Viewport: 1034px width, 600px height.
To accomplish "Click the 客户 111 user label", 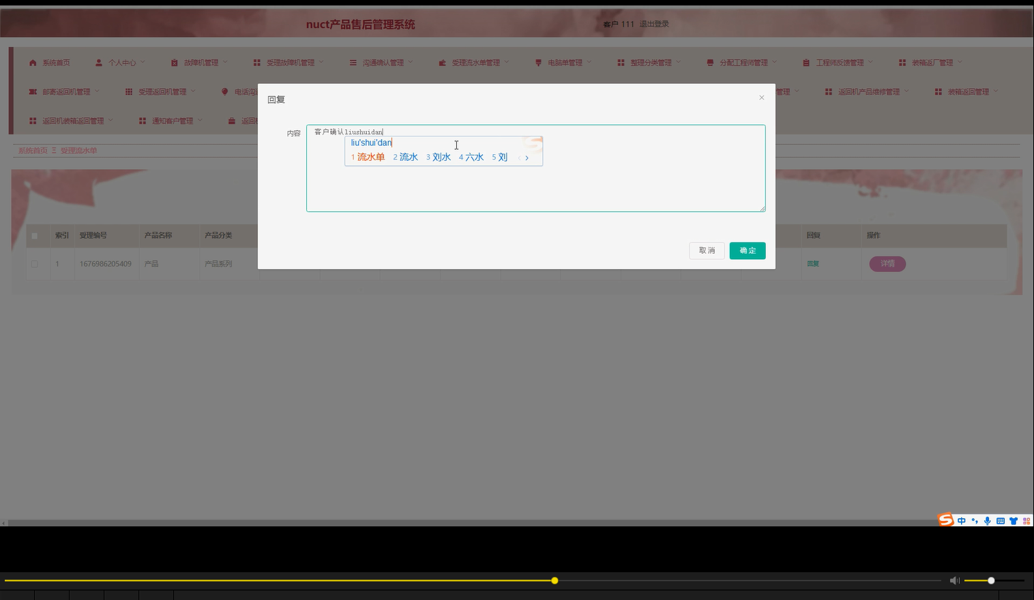I will (619, 24).
